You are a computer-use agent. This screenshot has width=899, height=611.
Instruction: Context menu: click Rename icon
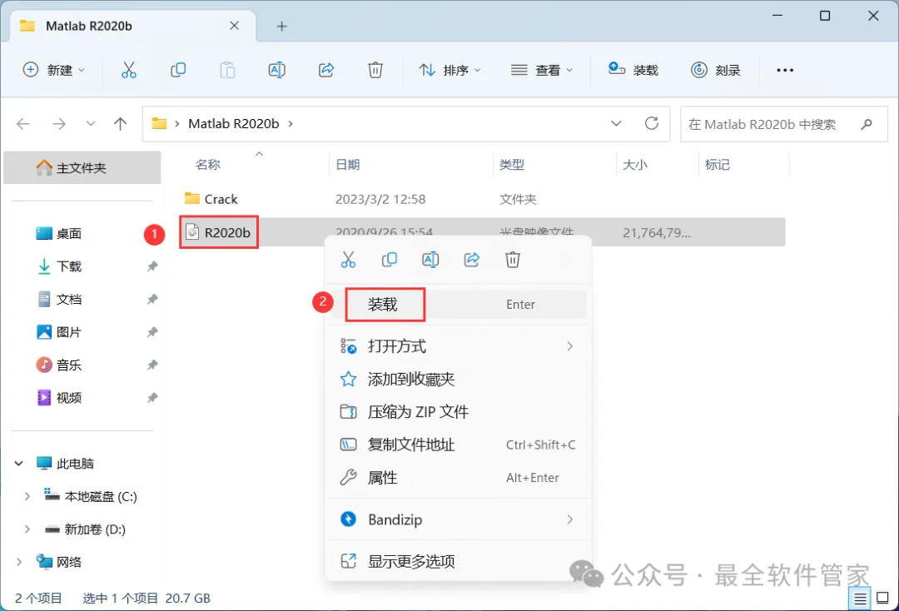click(x=430, y=260)
